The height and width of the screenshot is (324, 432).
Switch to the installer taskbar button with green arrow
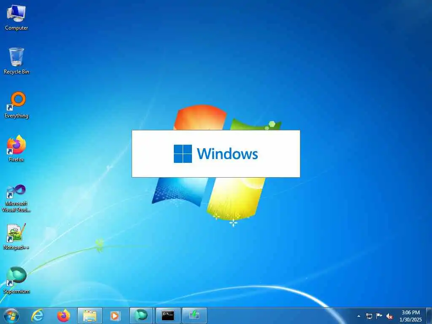[194, 316]
